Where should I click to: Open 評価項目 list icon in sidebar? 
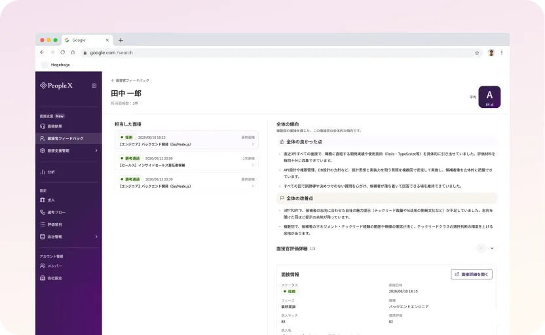[x=43, y=224]
